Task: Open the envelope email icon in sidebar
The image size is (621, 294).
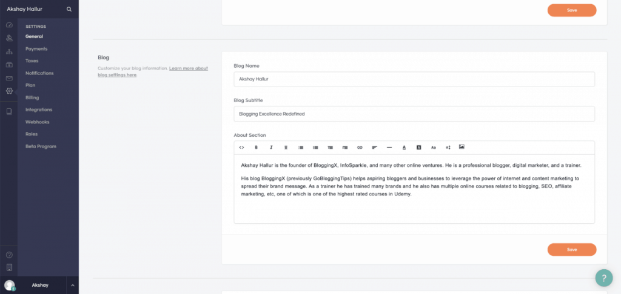Action: [x=9, y=78]
